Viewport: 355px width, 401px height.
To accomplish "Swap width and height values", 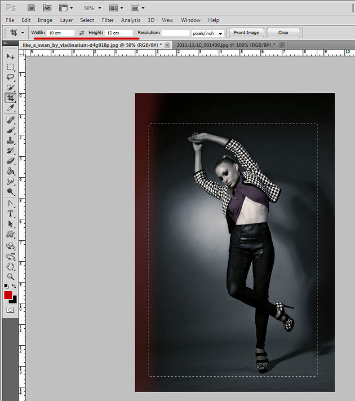I will pos(82,33).
